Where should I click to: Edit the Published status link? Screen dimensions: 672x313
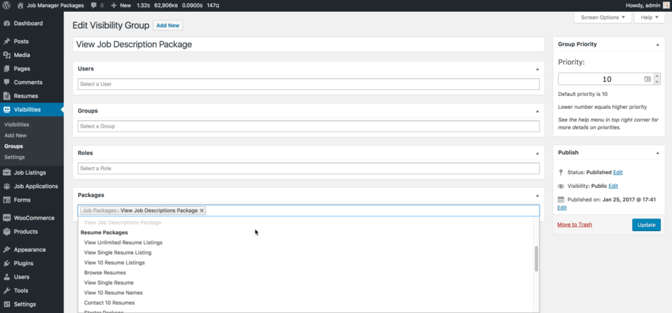tap(618, 173)
